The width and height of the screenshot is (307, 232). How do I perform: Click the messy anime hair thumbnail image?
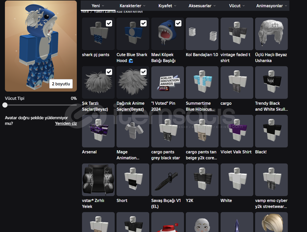coord(133,83)
